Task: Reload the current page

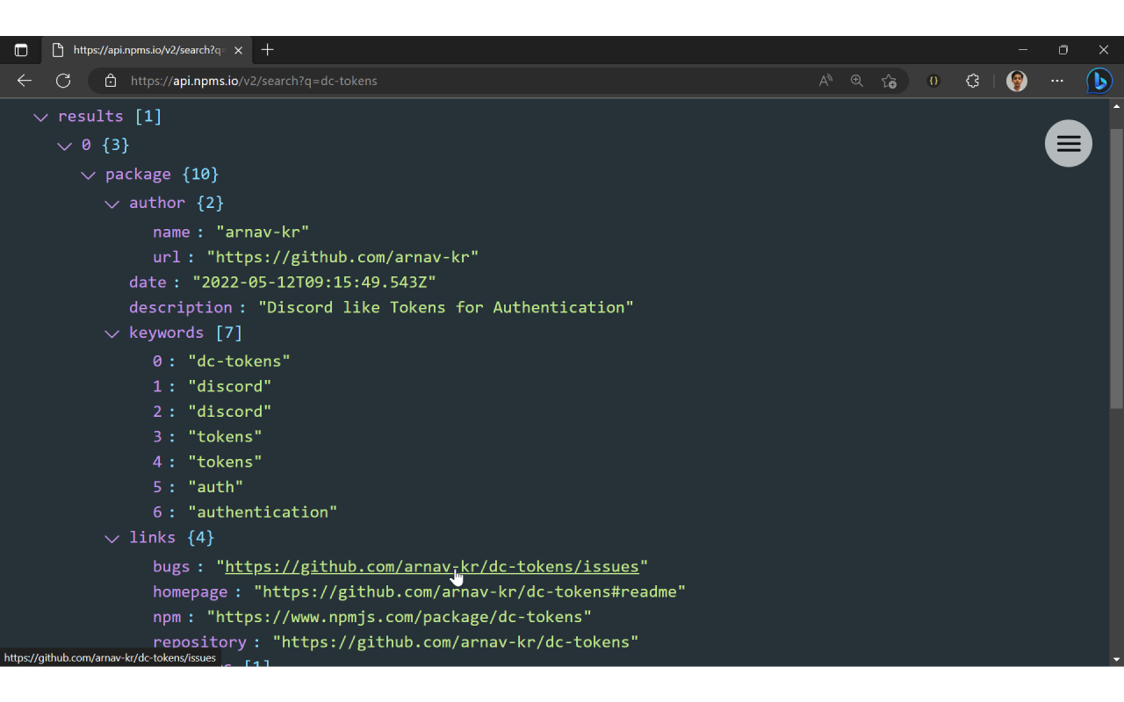Action: point(63,81)
